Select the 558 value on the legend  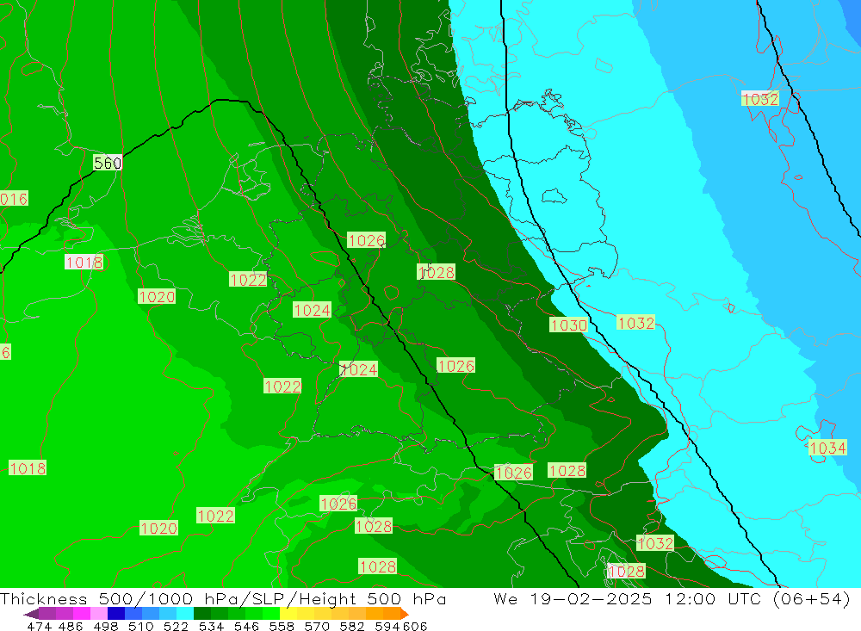(282, 626)
